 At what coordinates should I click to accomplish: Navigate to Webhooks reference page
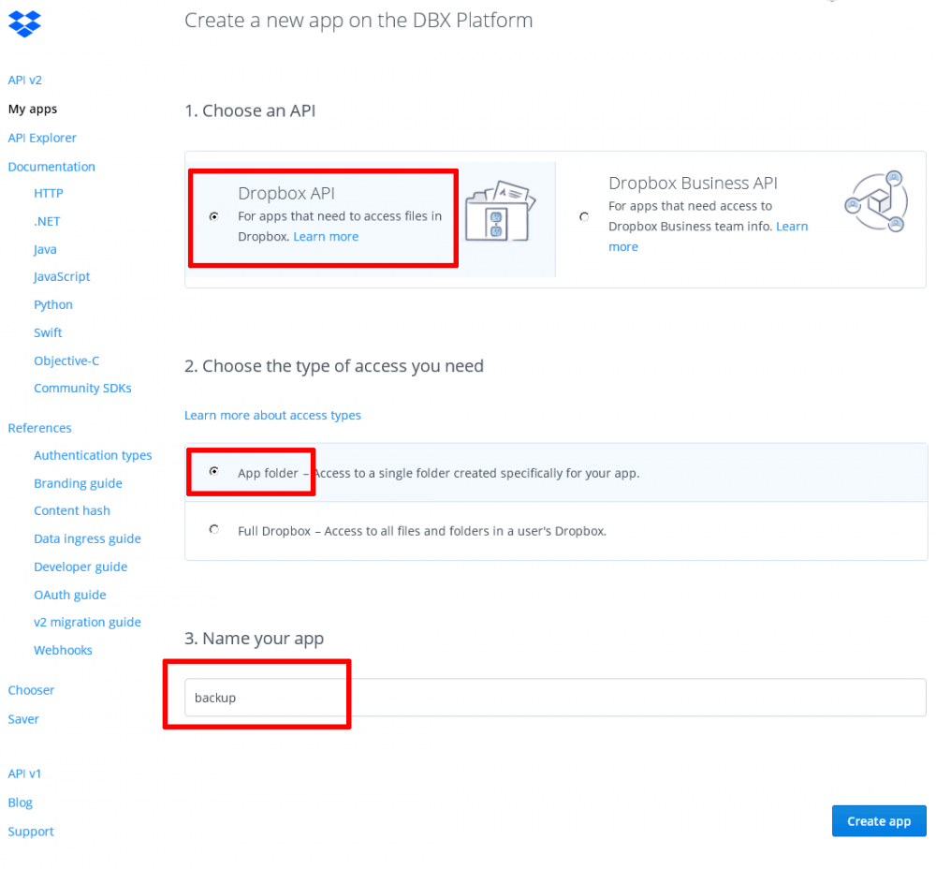[x=63, y=650]
